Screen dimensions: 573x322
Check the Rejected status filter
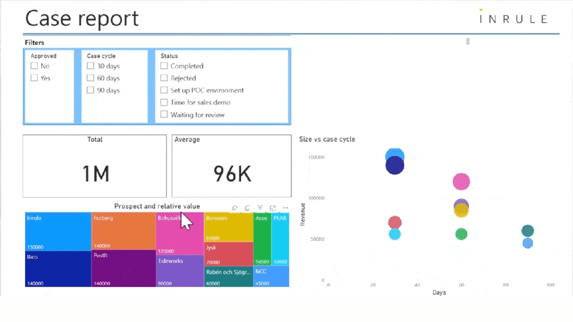tap(164, 78)
